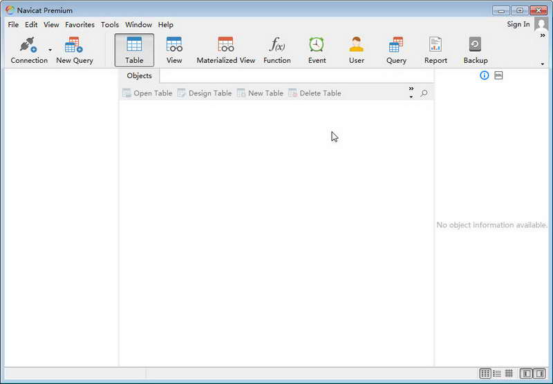Toggle the left navigation pane
Image resolution: width=553 pixels, height=384 pixels.
pos(526,374)
